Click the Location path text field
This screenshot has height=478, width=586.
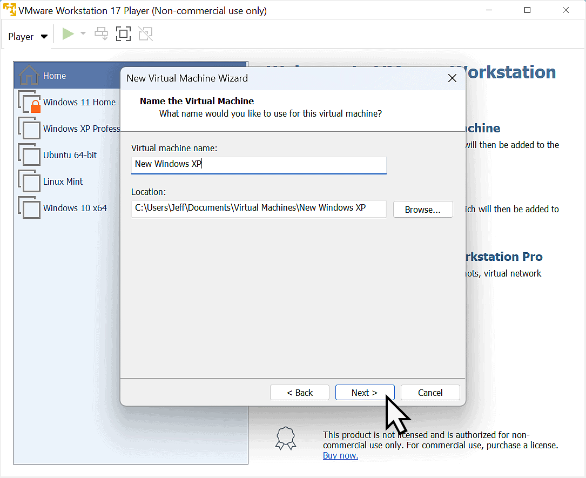[258, 209]
